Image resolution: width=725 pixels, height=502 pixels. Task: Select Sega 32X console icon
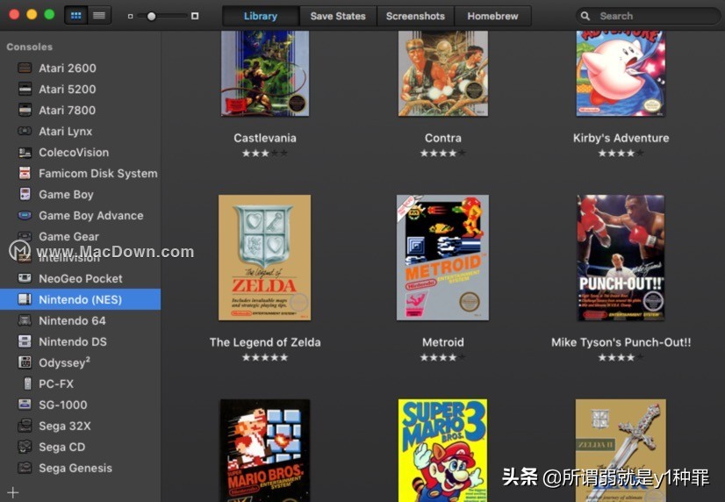(25, 426)
